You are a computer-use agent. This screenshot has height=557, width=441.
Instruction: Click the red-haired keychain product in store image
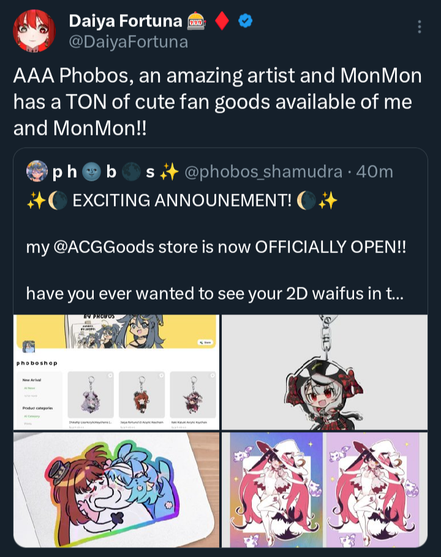tap(141, 395)
